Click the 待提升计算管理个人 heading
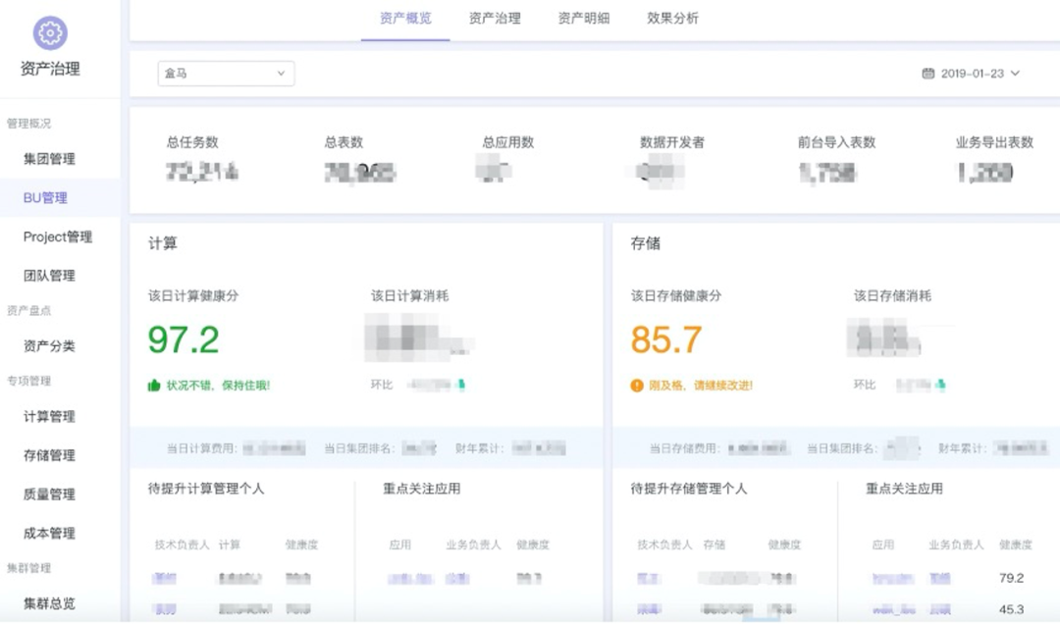Viewport: 1060px width, 624px height. click(206, 488)
